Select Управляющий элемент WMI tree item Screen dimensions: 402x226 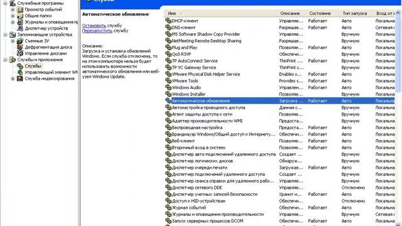(51, 72)
